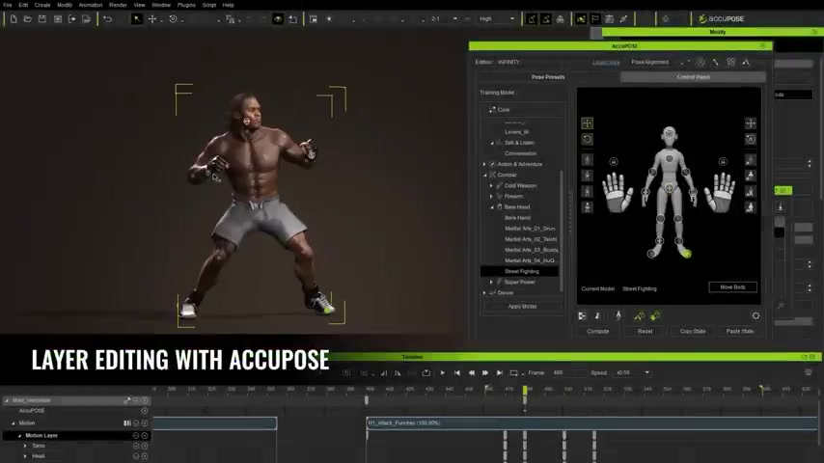Toggle the right hand lock icon
Screen dimensions: 824x463
click(723, 161)
